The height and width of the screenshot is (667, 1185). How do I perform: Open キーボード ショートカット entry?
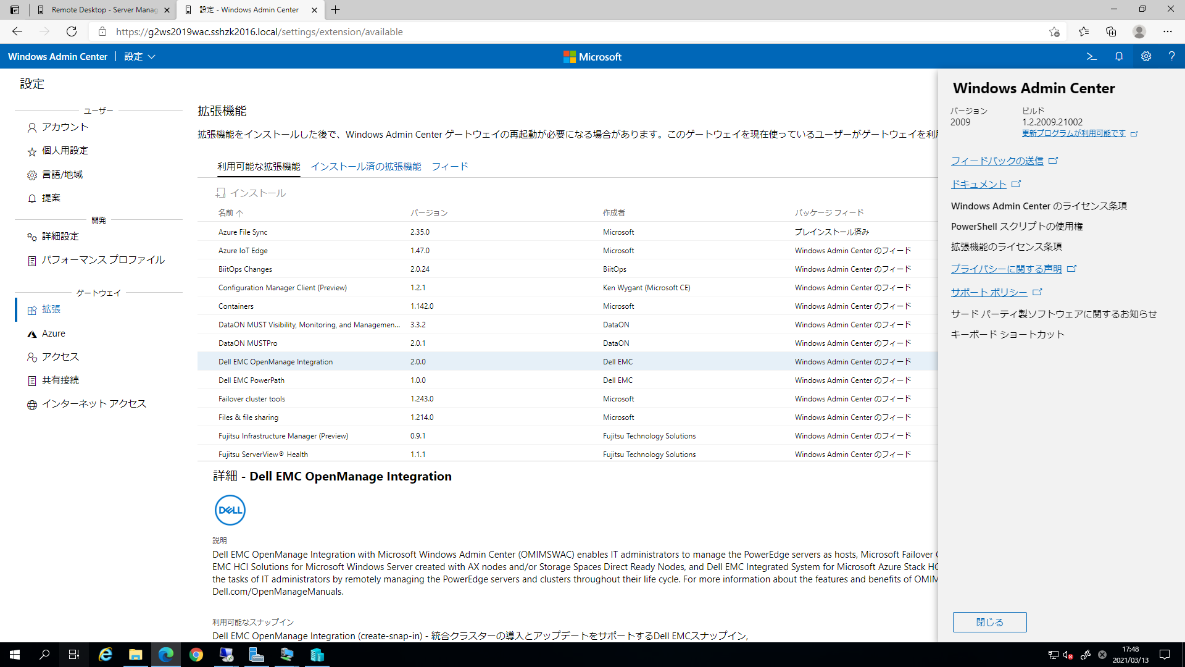click(x=1008, y=334)
